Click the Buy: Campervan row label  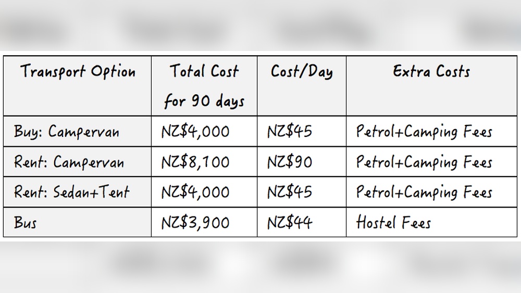[x=77, y=131]
